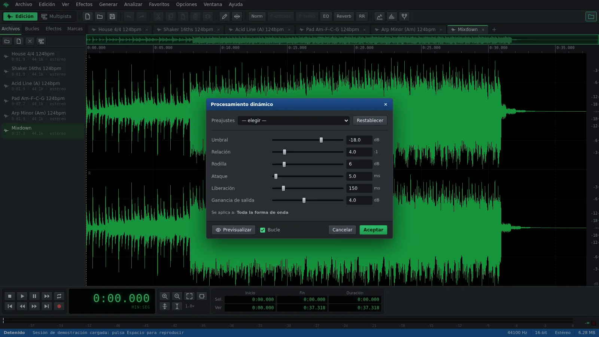
Task: Select the pencil draw tool
Action: tap(224, 16)
